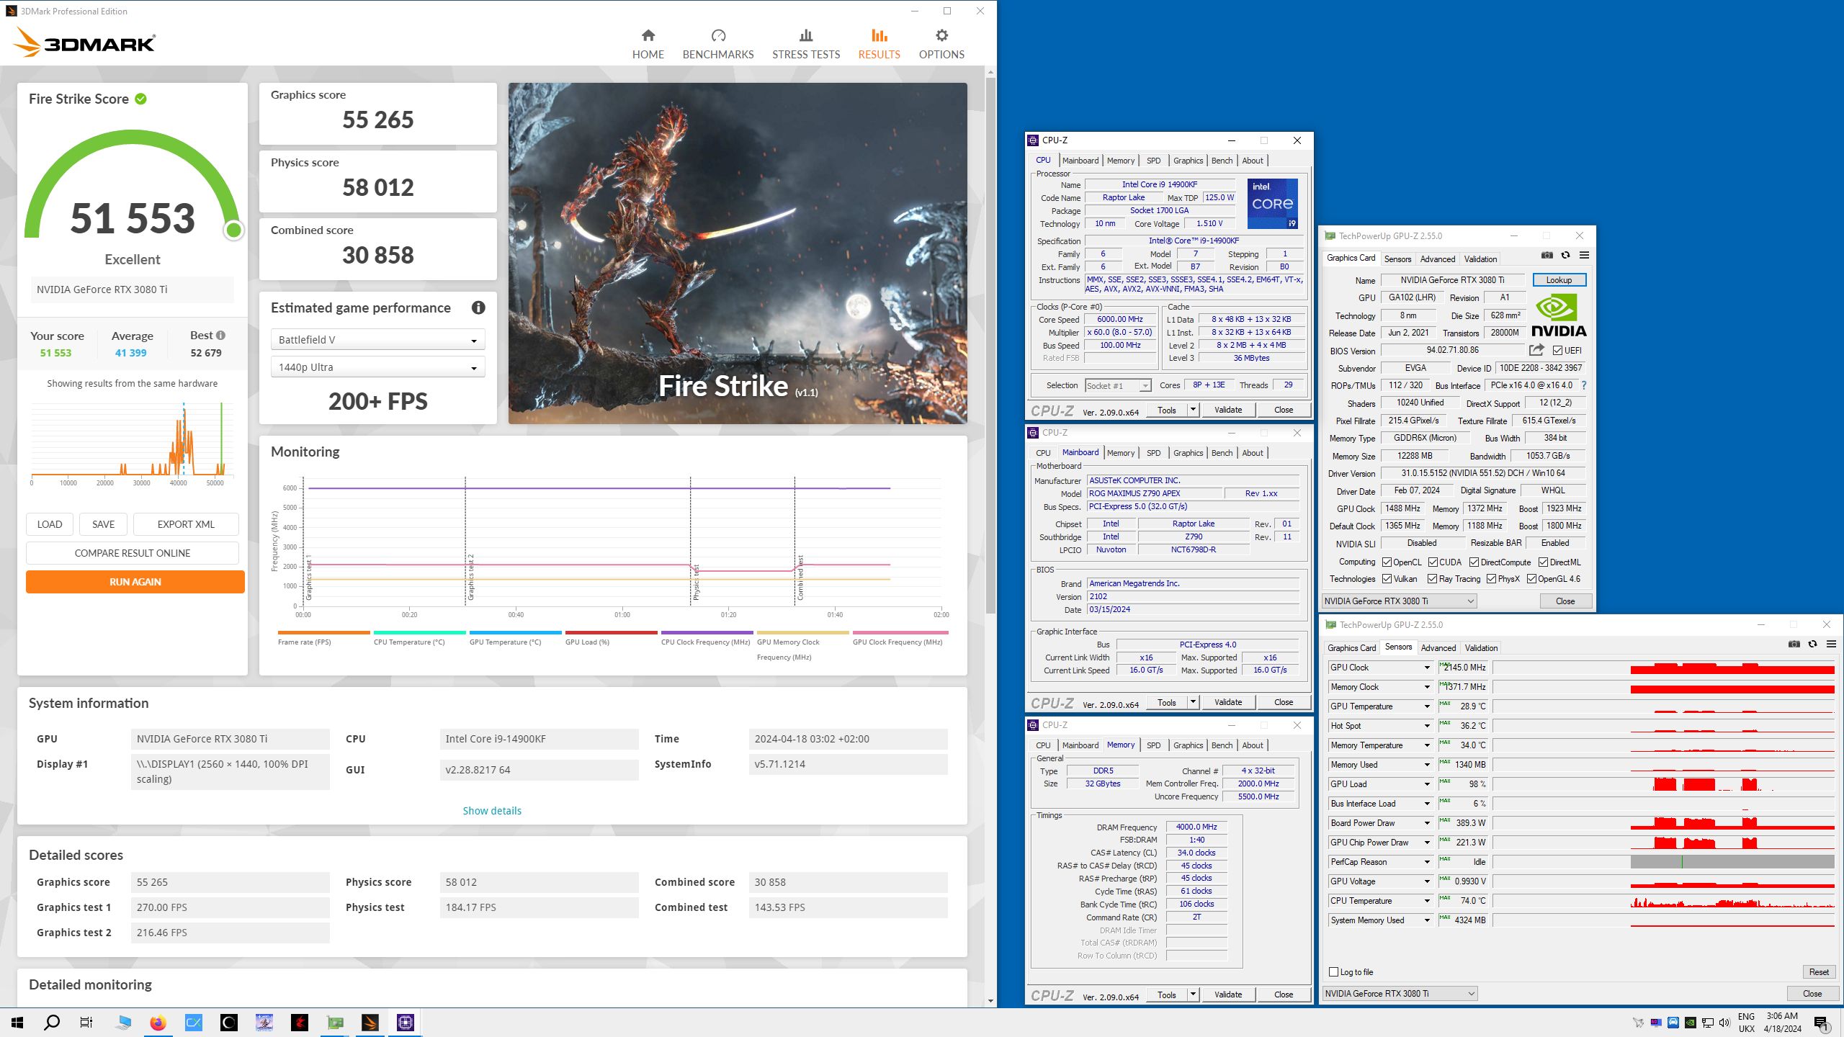The height and width of the screenshot is (1037, 1844).
Task: Open GPU selector dropdown in GPU-Z Sensors window
Action: click(x=1400, y=994)
